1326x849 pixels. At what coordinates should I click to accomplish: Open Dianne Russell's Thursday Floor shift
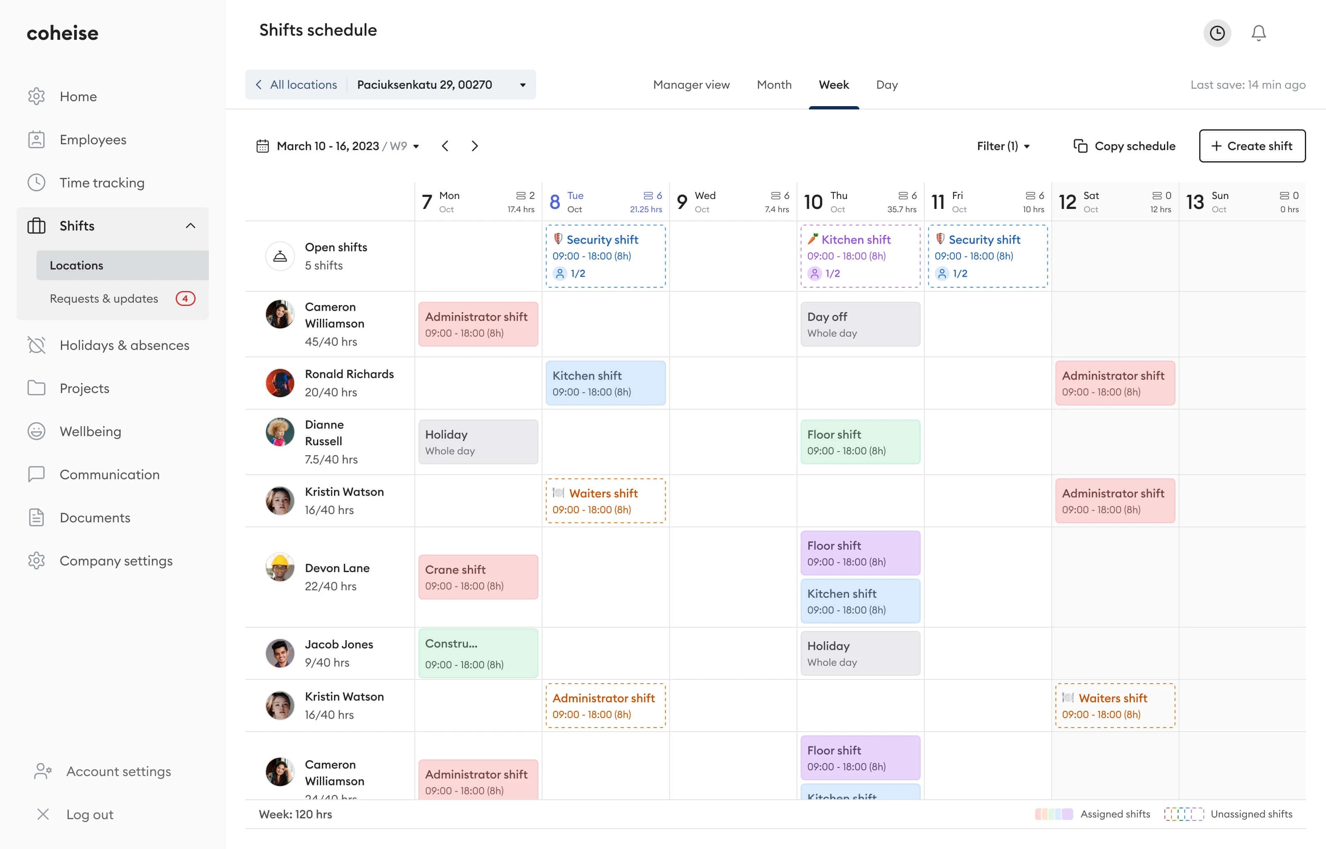pyautogui.click(x=860, y=441)
